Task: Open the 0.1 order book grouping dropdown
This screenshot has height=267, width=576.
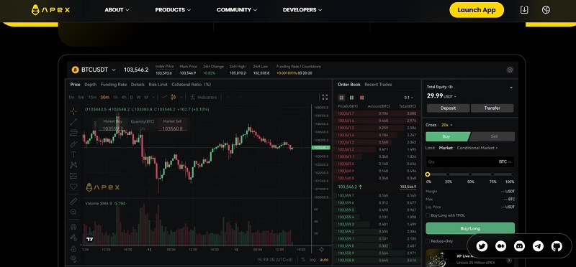Action: click(409, 98)
